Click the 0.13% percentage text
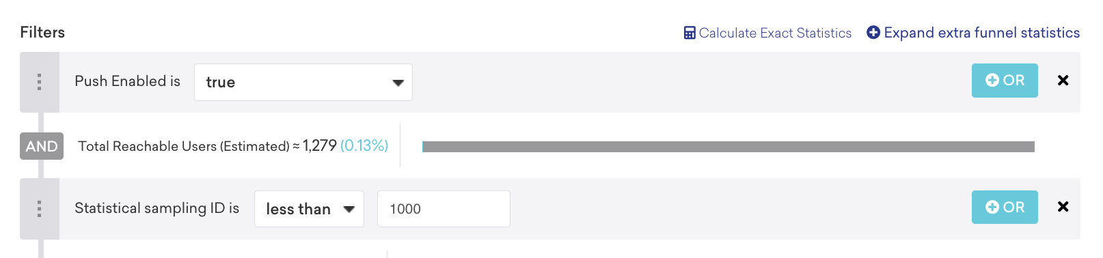 tap(364, 145)
